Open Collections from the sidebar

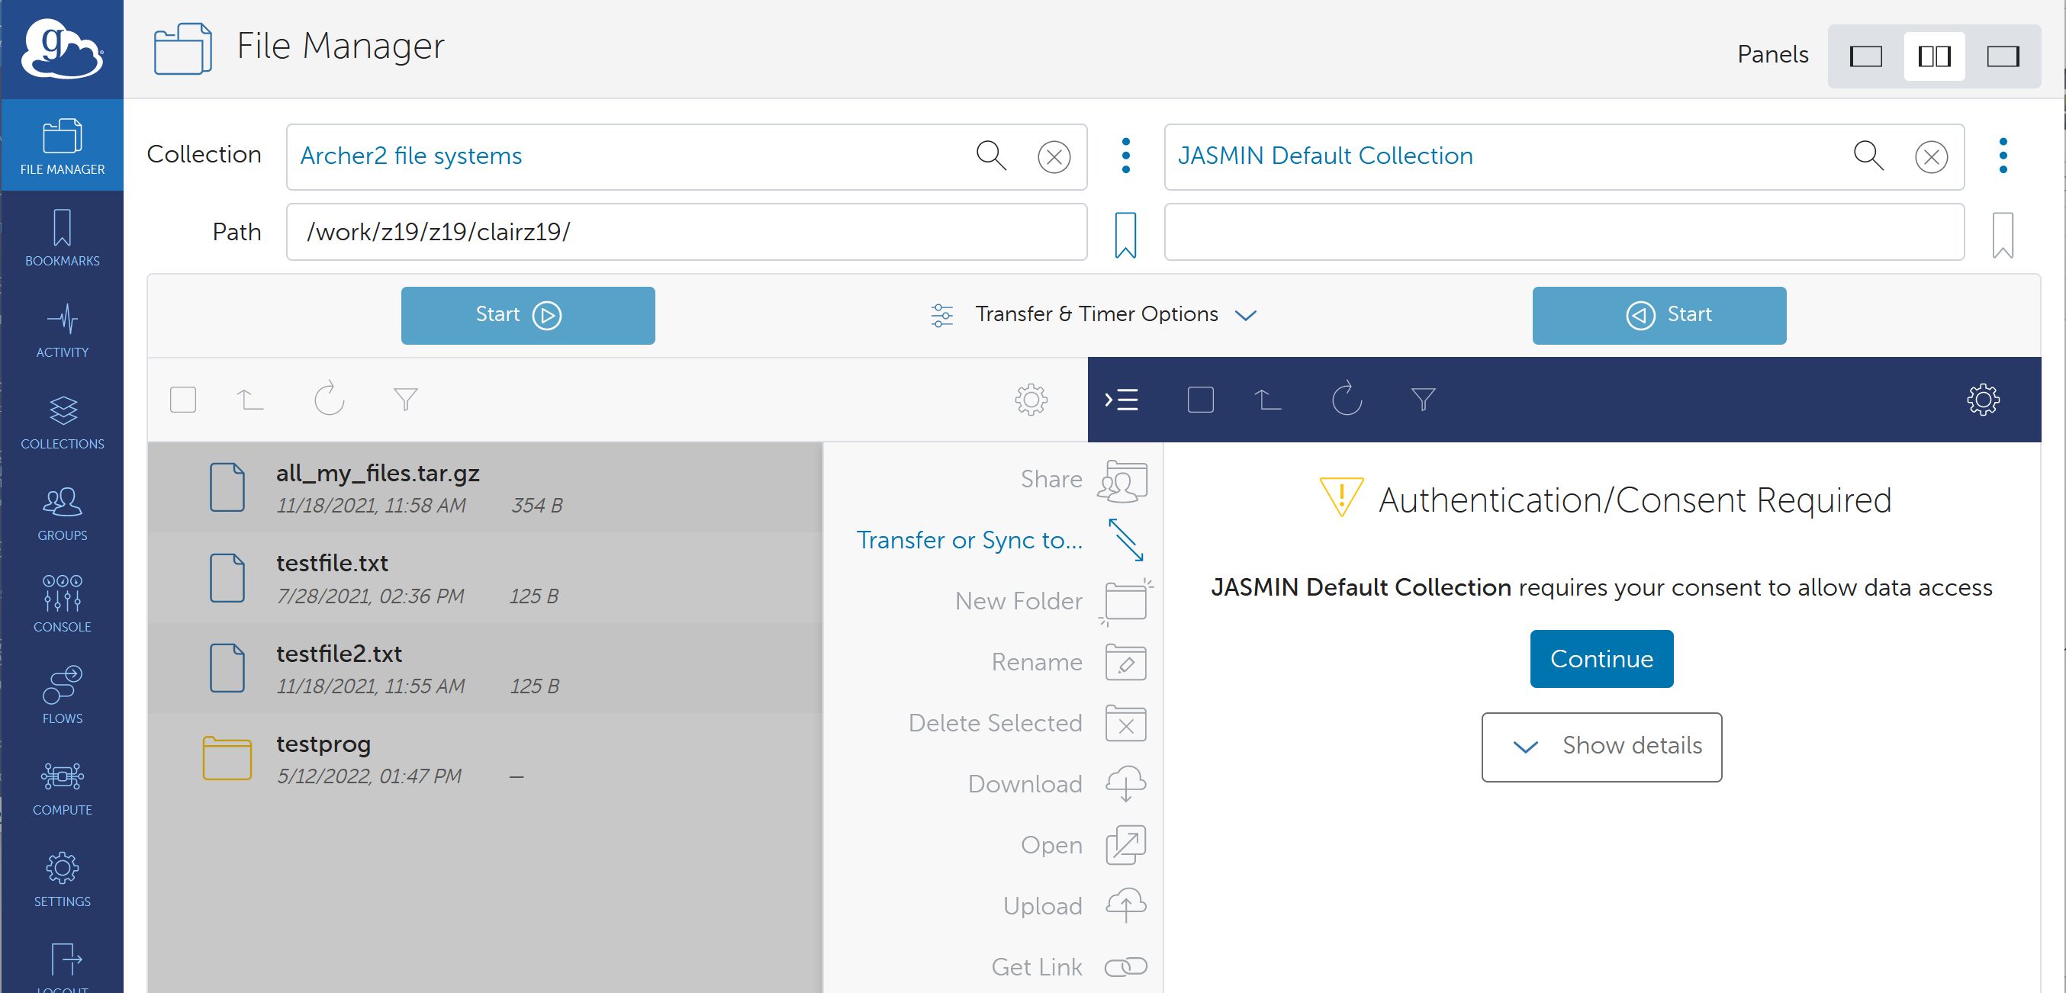[x=62, y=421]
